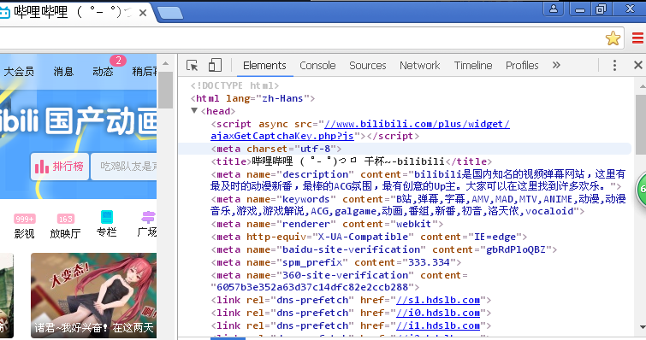Click the bilibili tab favicon
646x340 pixels.
[x=4, y=13]
